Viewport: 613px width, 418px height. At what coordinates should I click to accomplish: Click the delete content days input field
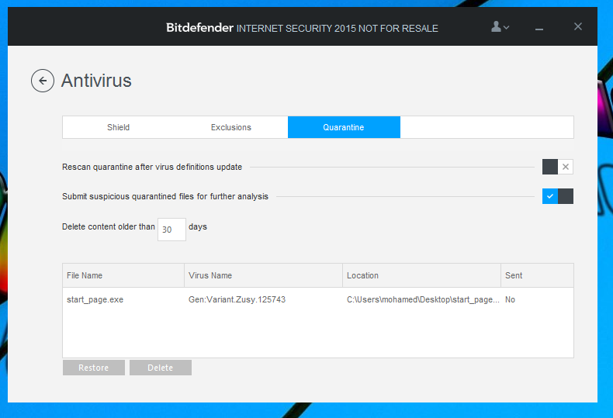[x=171, y=230]
